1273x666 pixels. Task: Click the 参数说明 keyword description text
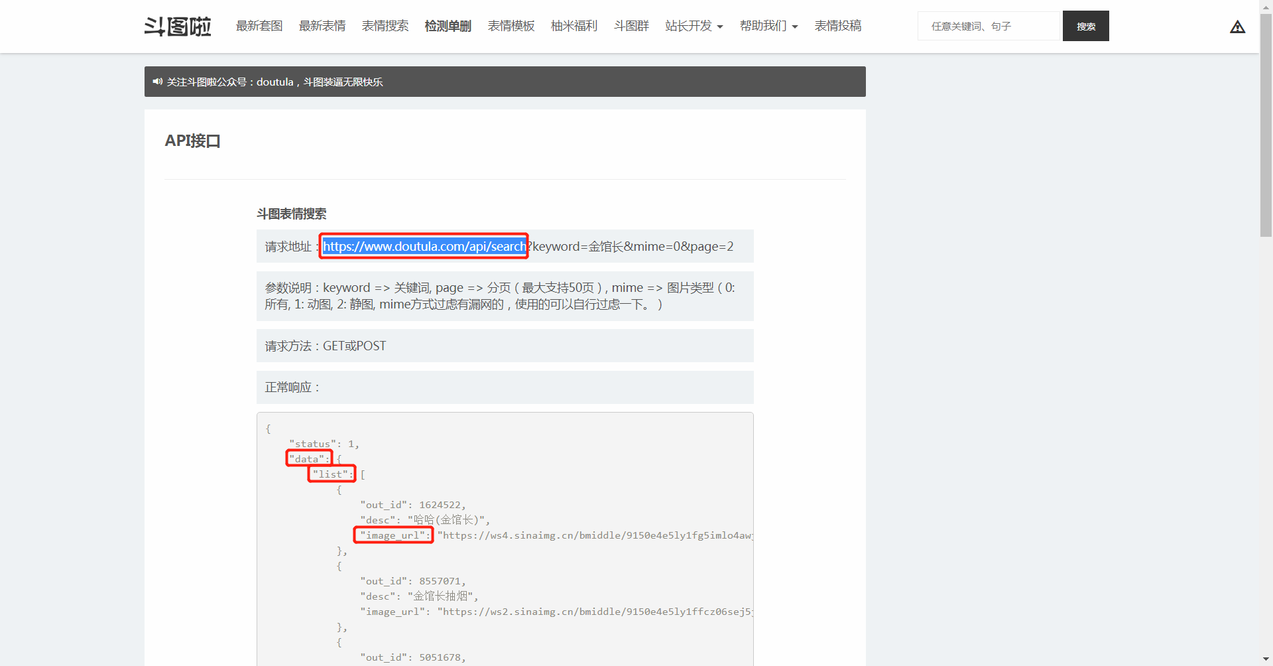click(500, 296)
